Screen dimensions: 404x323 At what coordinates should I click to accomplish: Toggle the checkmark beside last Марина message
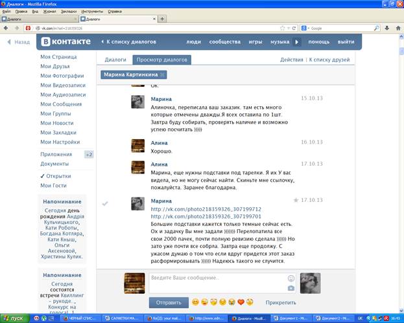[105, 203]
